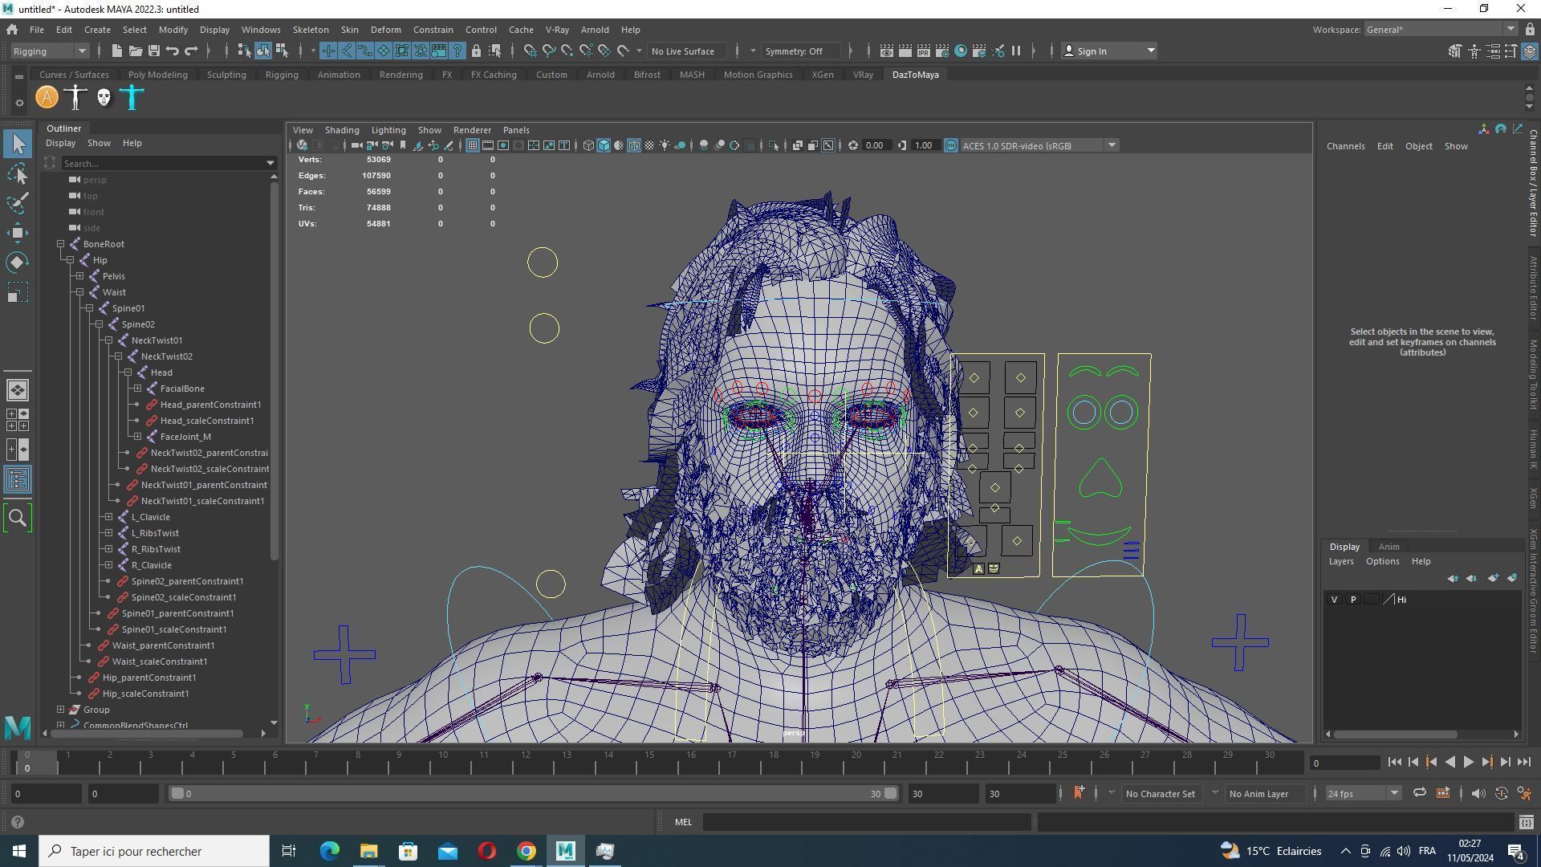The width and height of the screenshot is (1541, 867).
Task: Click the white skeleton figure shelf icon
Action: click(x=75, y=98)
